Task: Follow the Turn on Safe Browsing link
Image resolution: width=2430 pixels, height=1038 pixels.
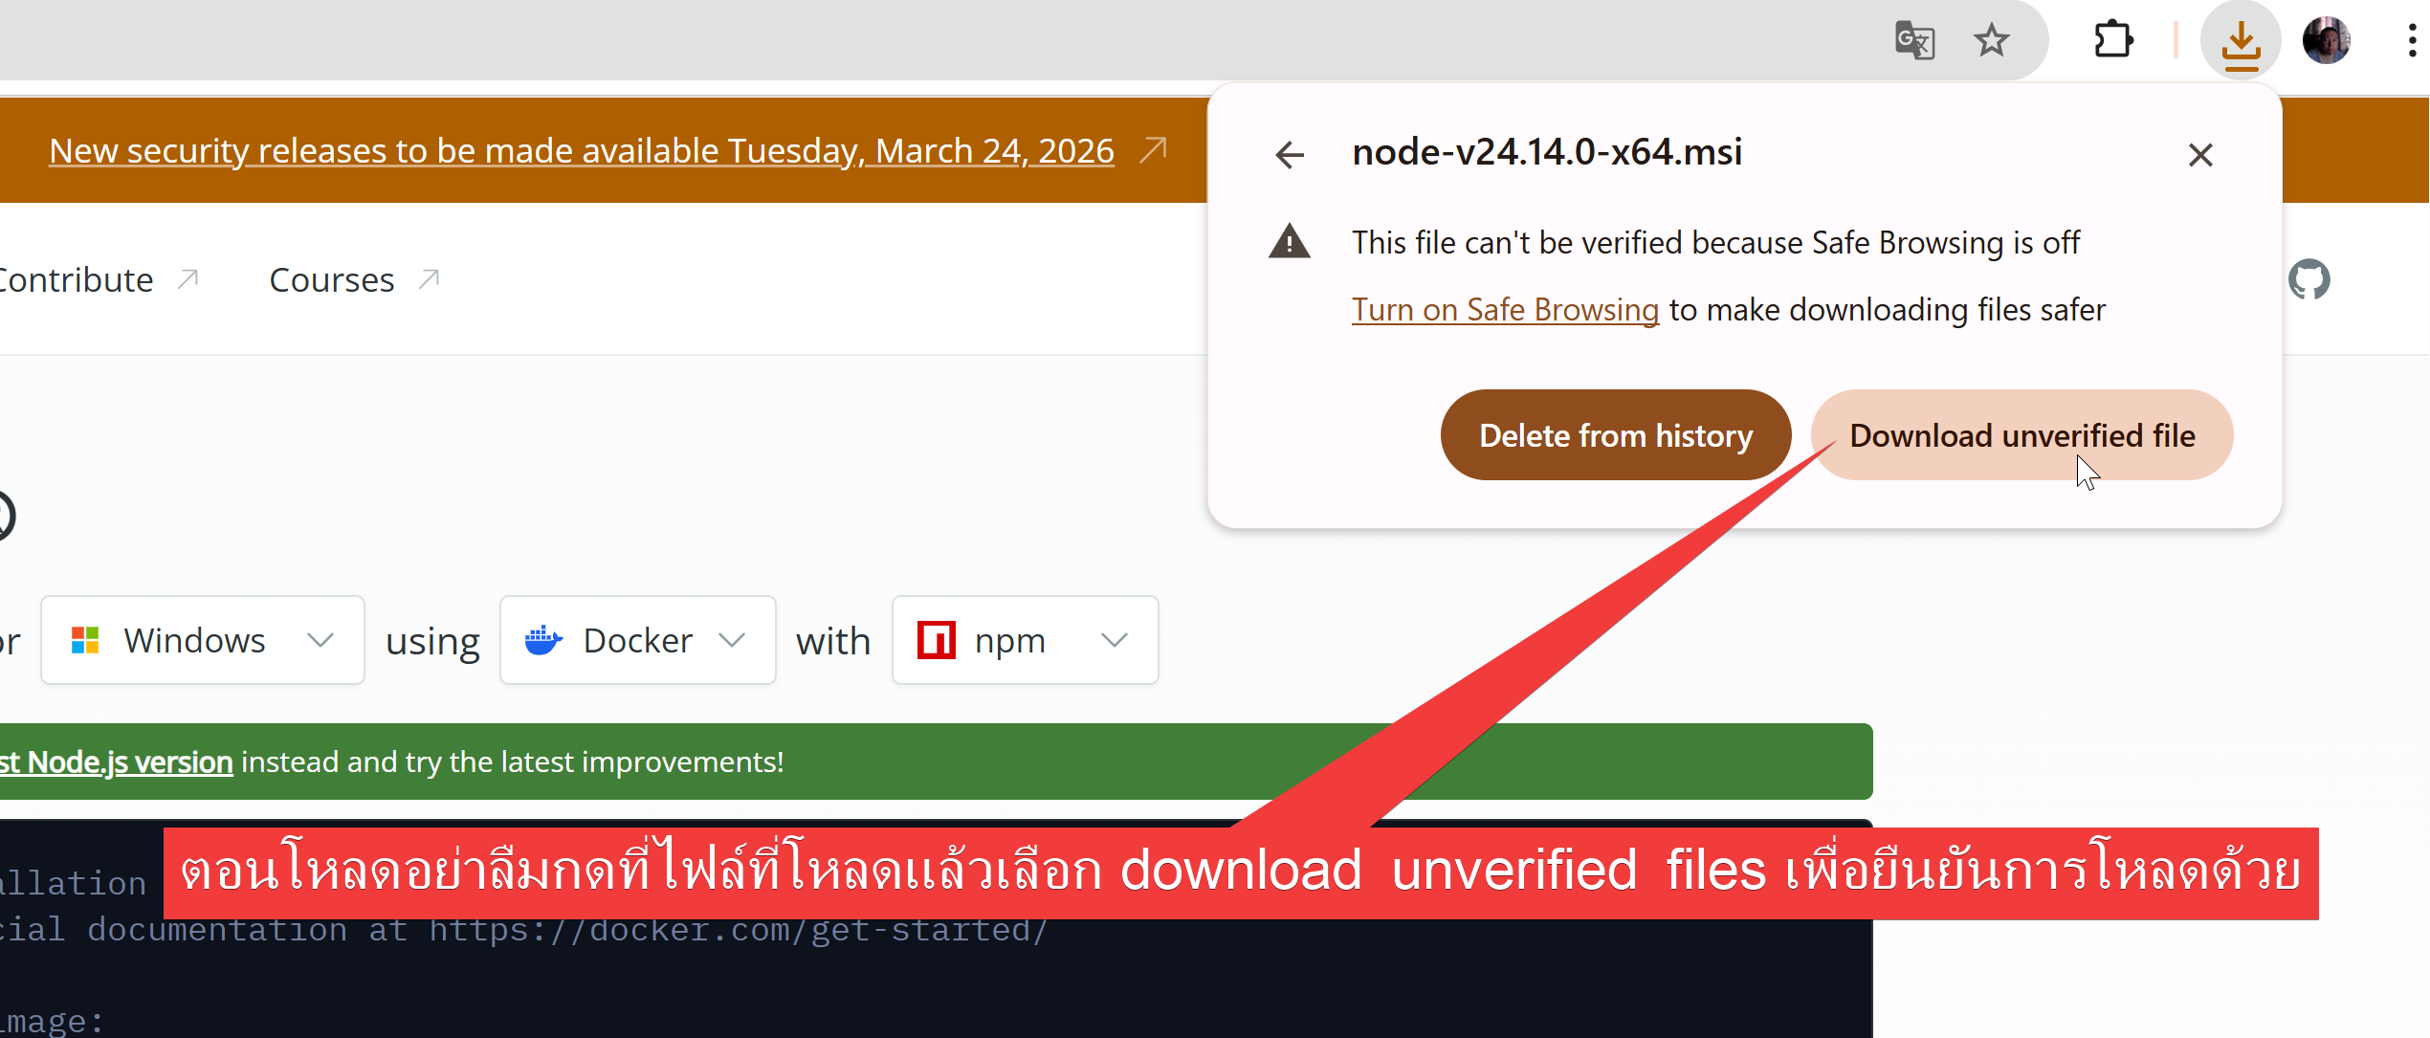Action: [1505, 310]
